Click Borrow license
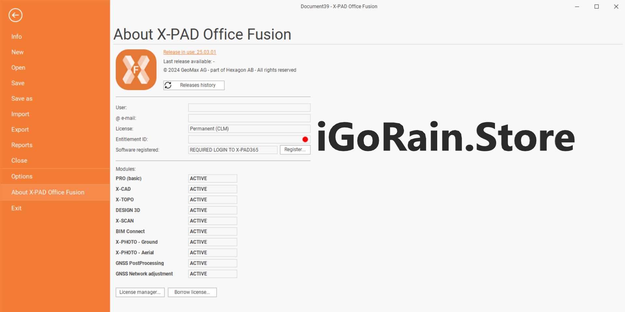This screenshot has width=625, height=312. pos(192,292)
